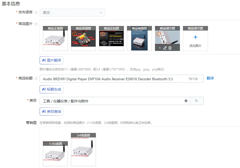Click the AI 标题生成 button
This screenshot has height=168, width=240.
[x=51, y=89]
